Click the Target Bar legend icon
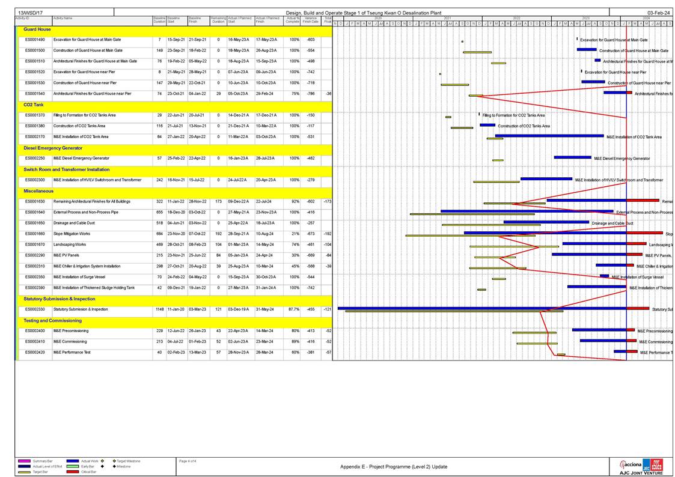Image resolution: width=675 pixels, height=477 pixels. click(x=24, y=472)
